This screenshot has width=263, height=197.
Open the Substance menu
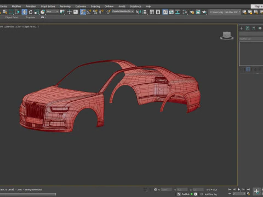tap(135, 7)
